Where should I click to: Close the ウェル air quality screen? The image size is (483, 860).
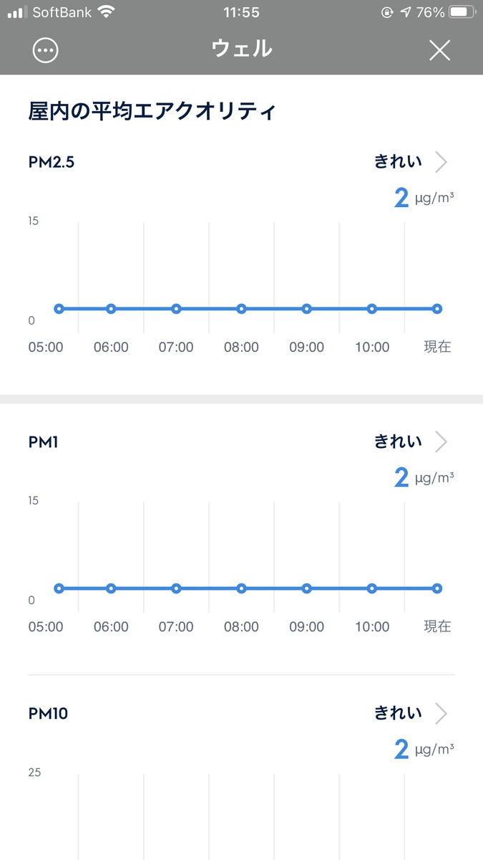point(439,50)
